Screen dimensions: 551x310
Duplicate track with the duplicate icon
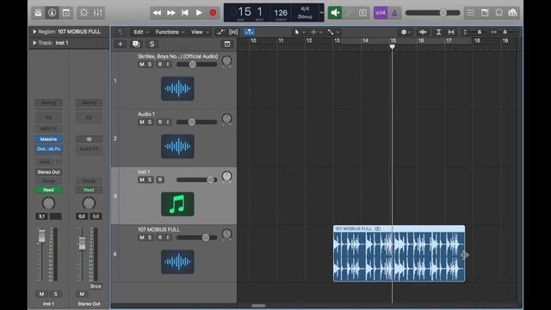coord(136,44)
